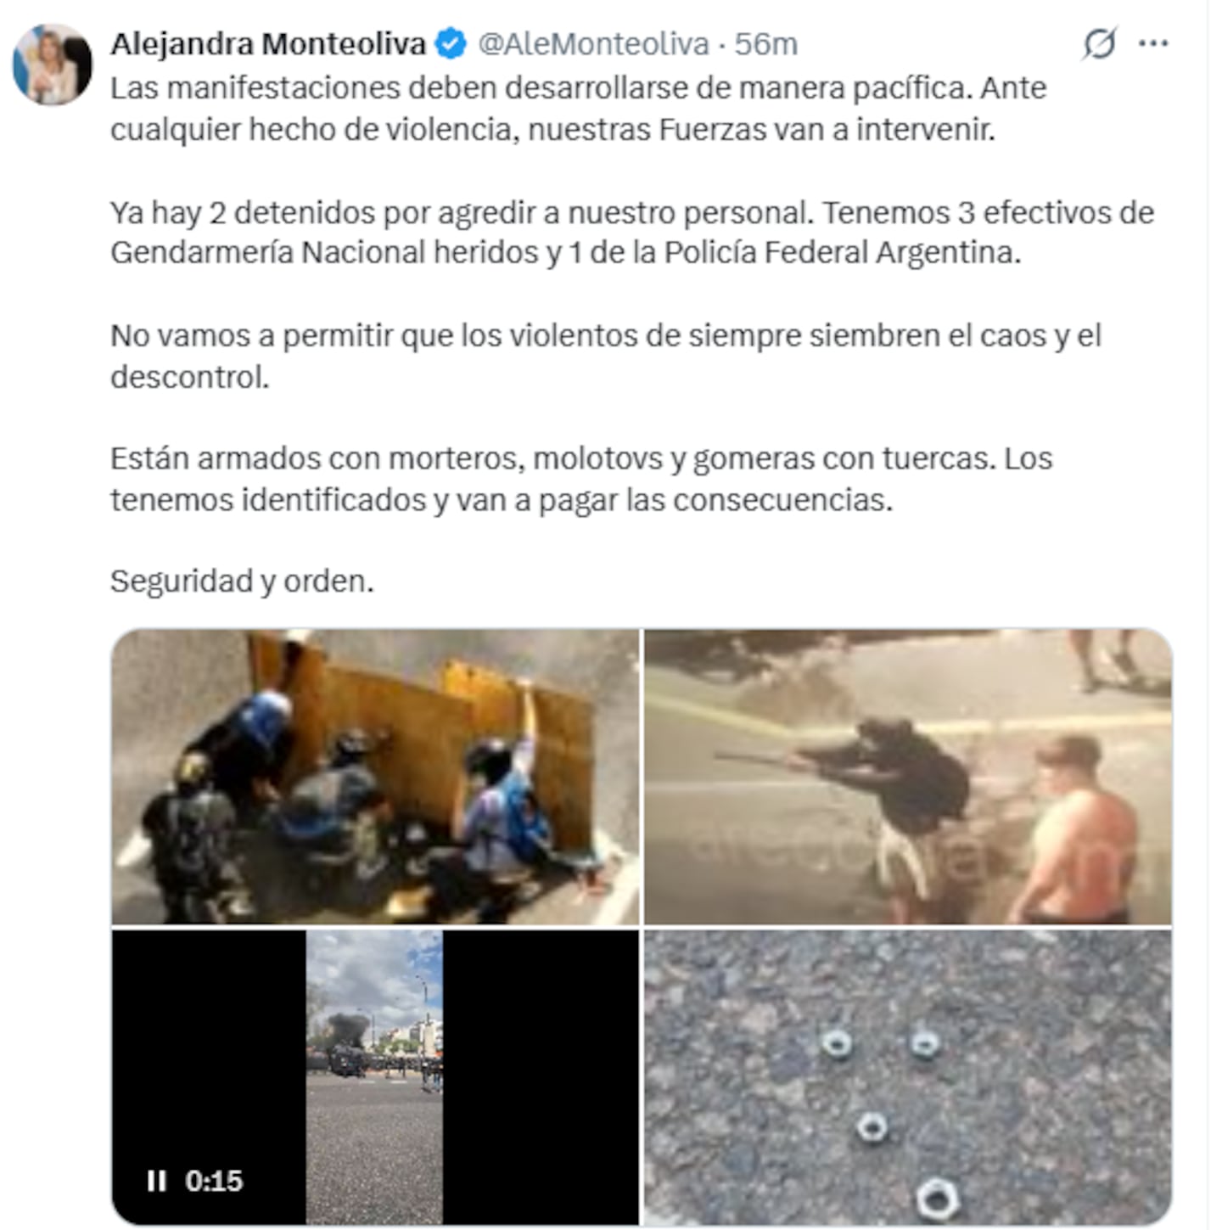Click the 0:15 video time indicator
Screen dimensions: 1222x1230
(214, 1181)
